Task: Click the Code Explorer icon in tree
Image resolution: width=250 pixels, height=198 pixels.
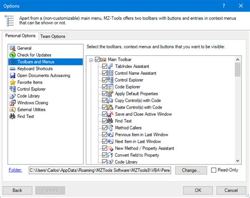Action: point(110,87)
